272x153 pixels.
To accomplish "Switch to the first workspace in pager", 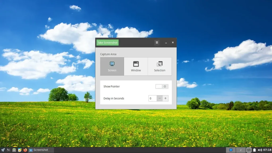I will (231, 150).
